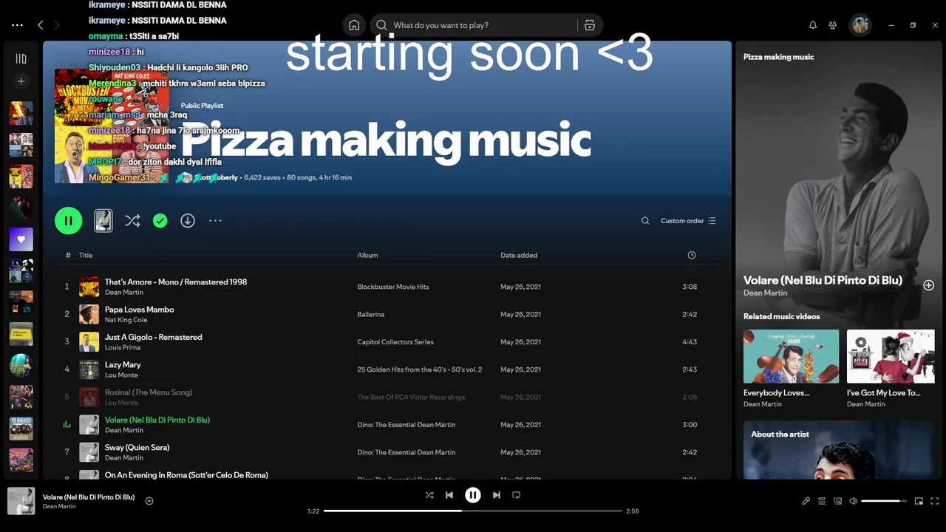
Task: Adjust the volume slider
Action: click(x=884, y=501)
